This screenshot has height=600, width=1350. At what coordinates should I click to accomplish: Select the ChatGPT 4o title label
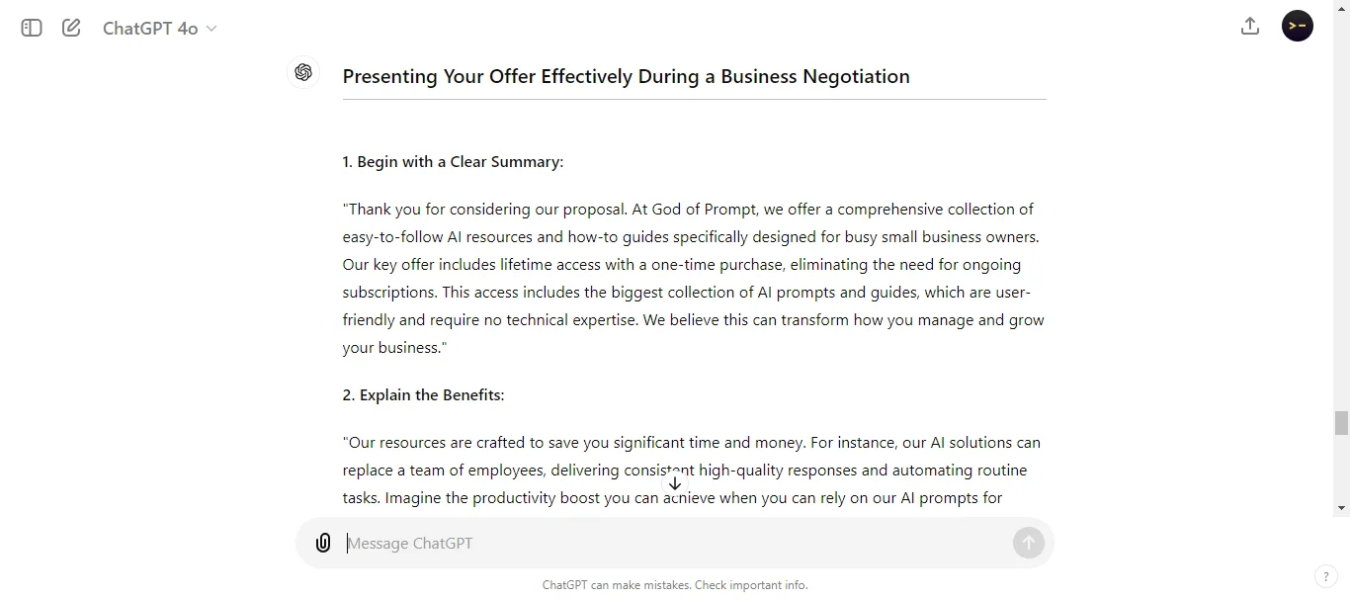149,28
